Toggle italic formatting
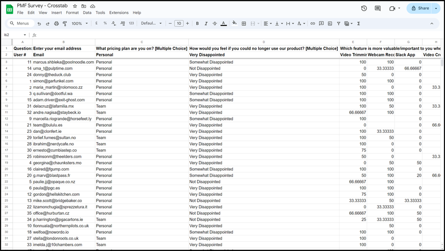Screen dimensions: 445x251 click(206, 24)
